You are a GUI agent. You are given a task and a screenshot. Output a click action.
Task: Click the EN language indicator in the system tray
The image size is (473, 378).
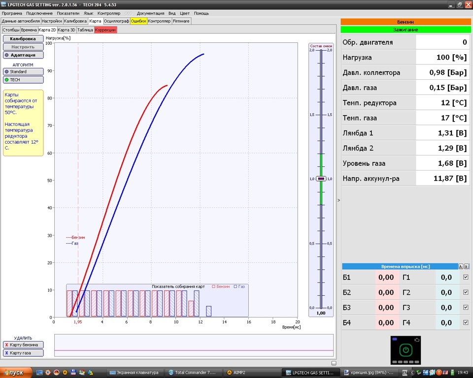(x=405, y=373)
